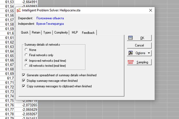Switch to the Retain tab
This screenshot has width=179, height=119.
click(36, 33)
